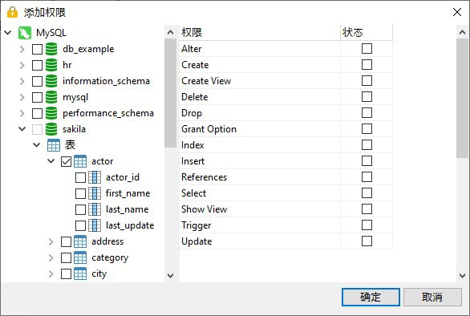Click the 状态 column header
The width and height of the screenshot is (470, 316).
point(367,32)
